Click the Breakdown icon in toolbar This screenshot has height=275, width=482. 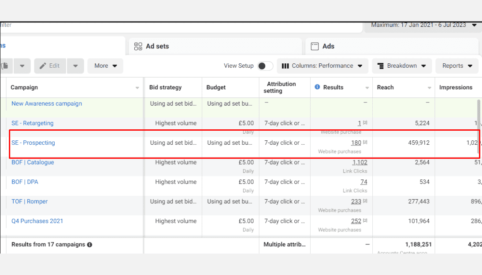click(380, 66)
